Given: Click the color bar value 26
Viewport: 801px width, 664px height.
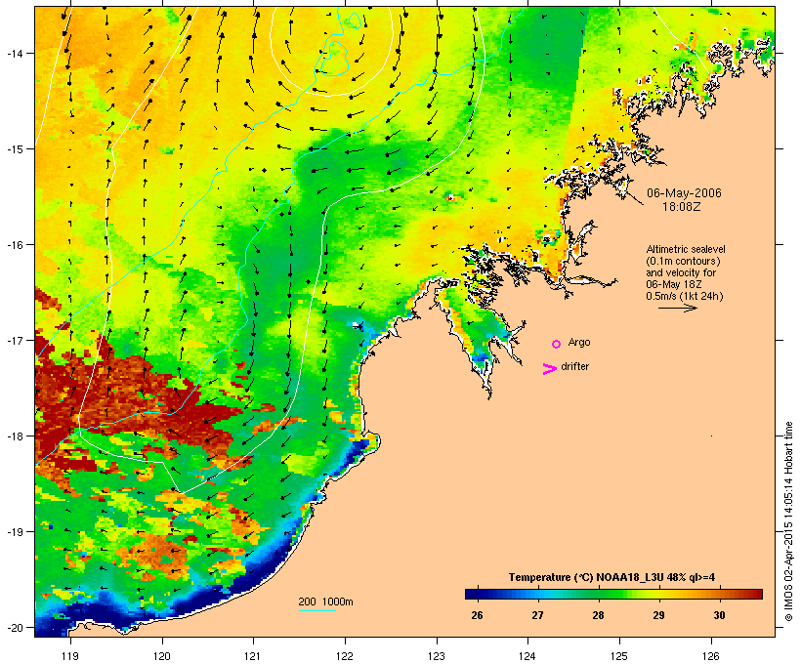Looking at the screenshot, I should (477, 615).
